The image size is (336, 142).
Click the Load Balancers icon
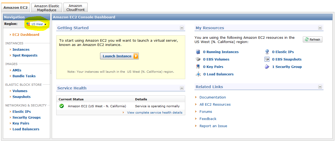tap(198, 74)
